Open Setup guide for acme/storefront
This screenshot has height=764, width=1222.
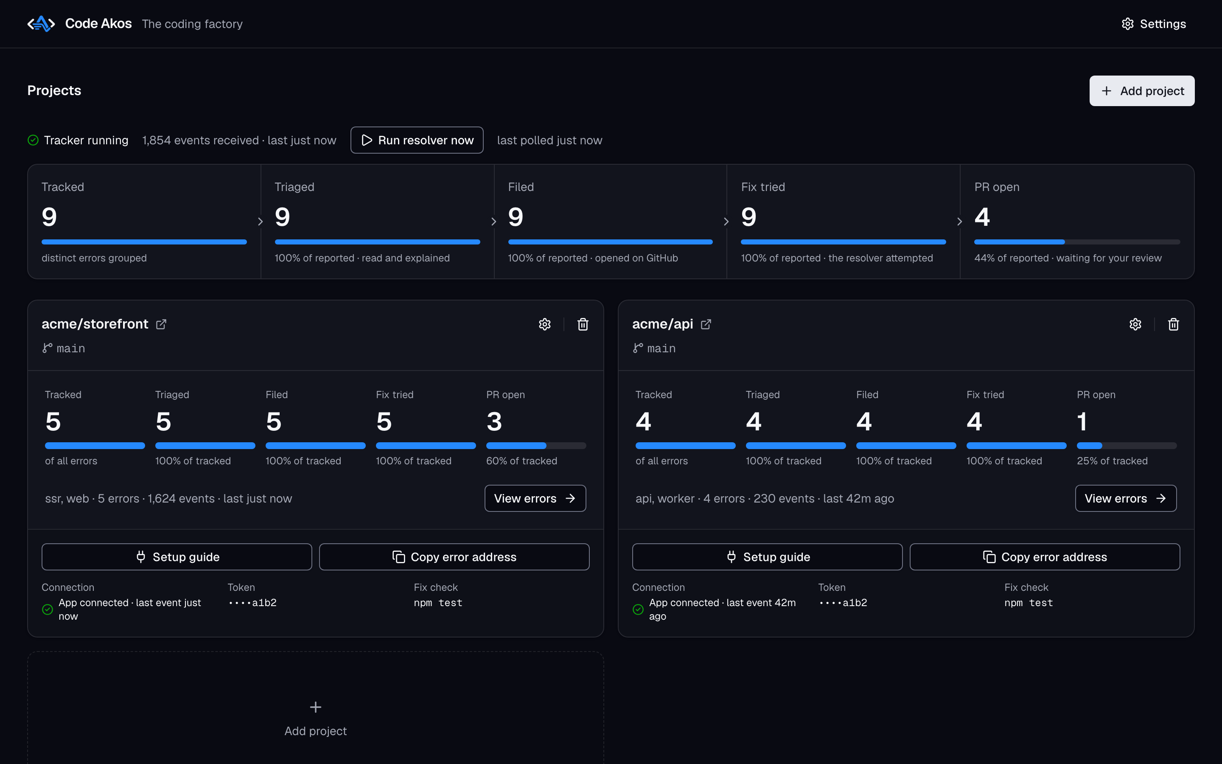(x=177, y=557)
